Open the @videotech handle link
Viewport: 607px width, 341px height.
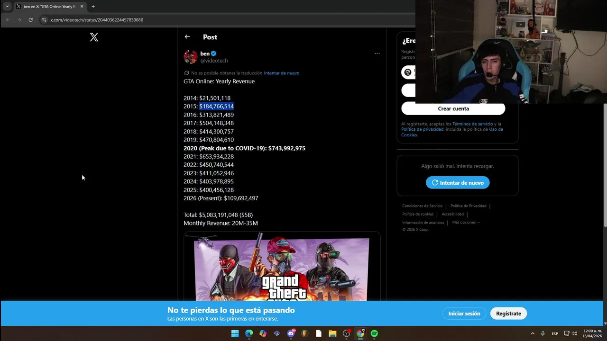pyautogui.click(x=214, y=61)
